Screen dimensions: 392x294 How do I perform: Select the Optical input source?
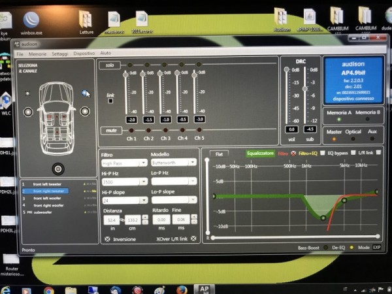point(353,139)
